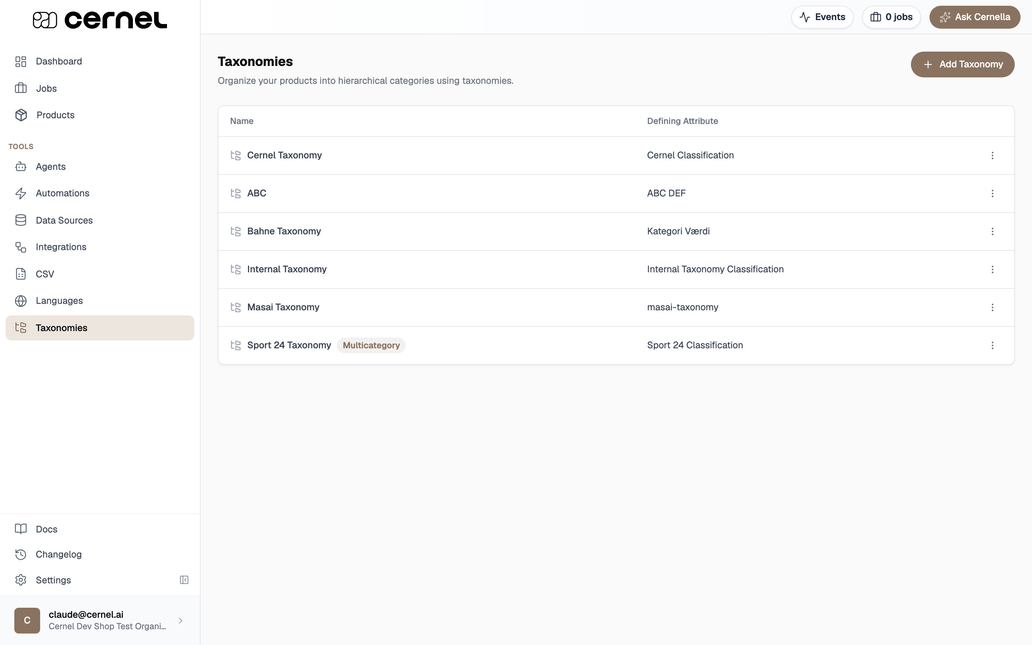Collapse the sidebar with the panel icon
The image size is (1032, 645).
[x=184, y=580]
